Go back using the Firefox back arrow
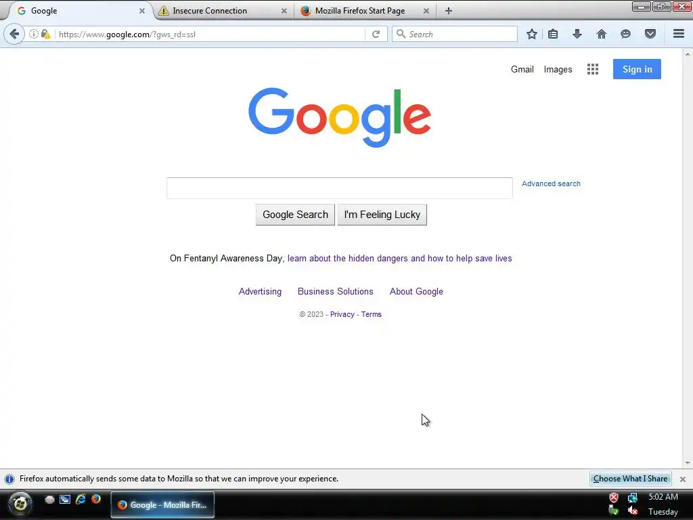Viewport: 693px width, 520px height. tap(14, 34)
